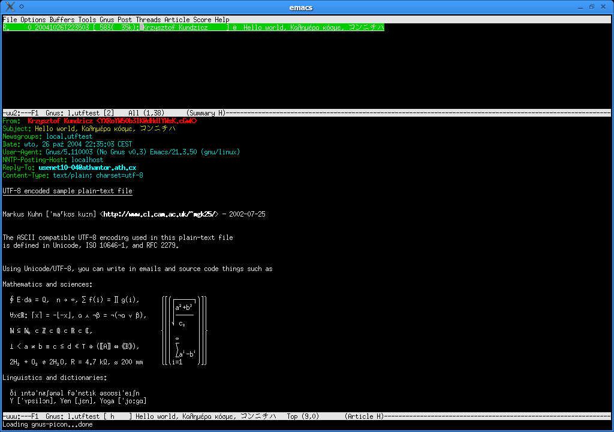Click the set line 'ℕ ⊆ ℕ₀ ⊂ ℤ ⊂ ℚ'
Viewport: 614px width, 432px height.
(x=51, y=331)
